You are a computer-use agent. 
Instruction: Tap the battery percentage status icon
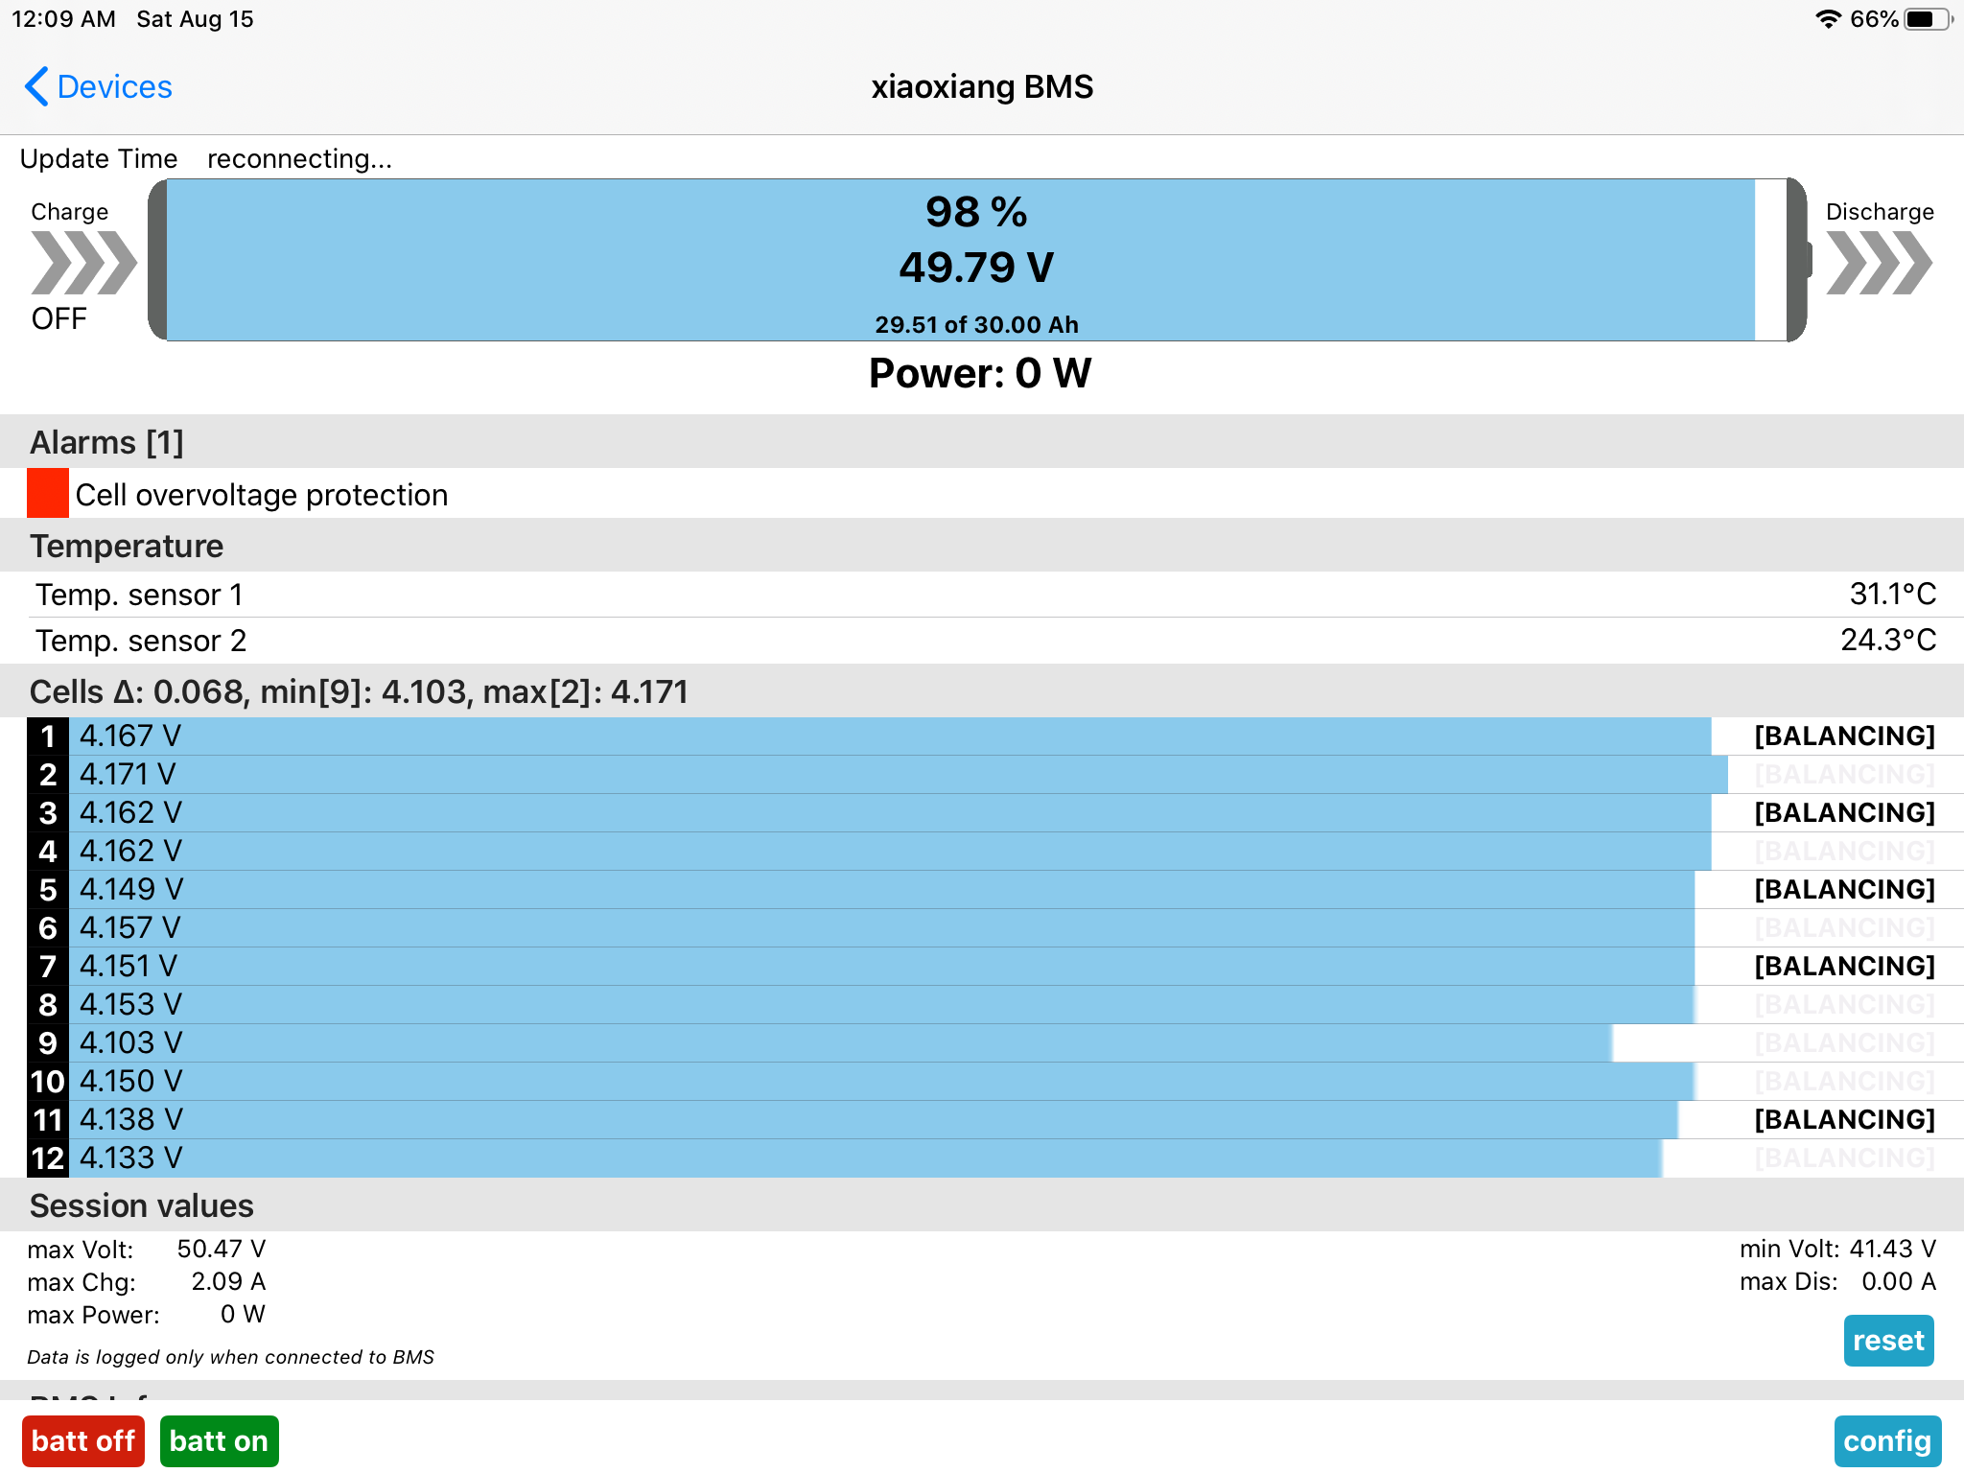1928,19
